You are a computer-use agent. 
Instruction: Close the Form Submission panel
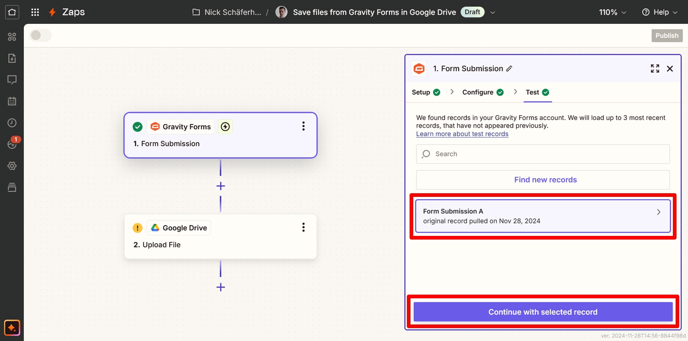670,68
